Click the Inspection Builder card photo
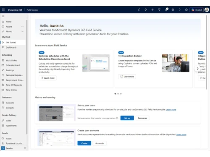The width and height of the screenshot is (210, 157). [176, 63]
